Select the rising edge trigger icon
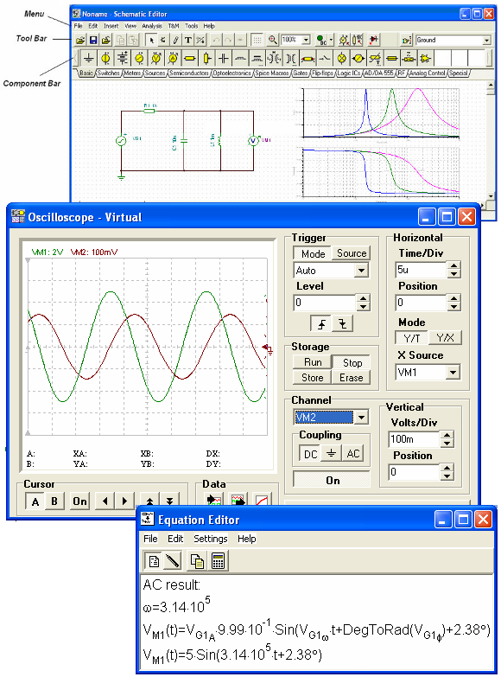The image size is (501, 677). tap(321, 323)
